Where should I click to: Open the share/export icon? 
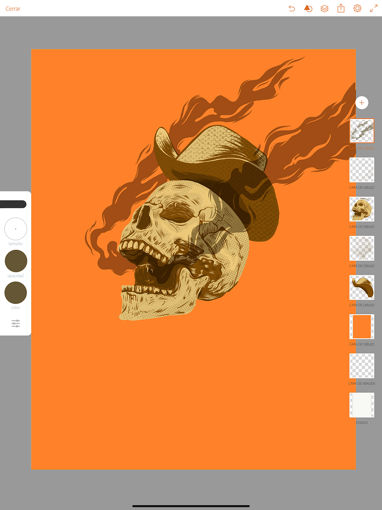[x=341, y=8]
